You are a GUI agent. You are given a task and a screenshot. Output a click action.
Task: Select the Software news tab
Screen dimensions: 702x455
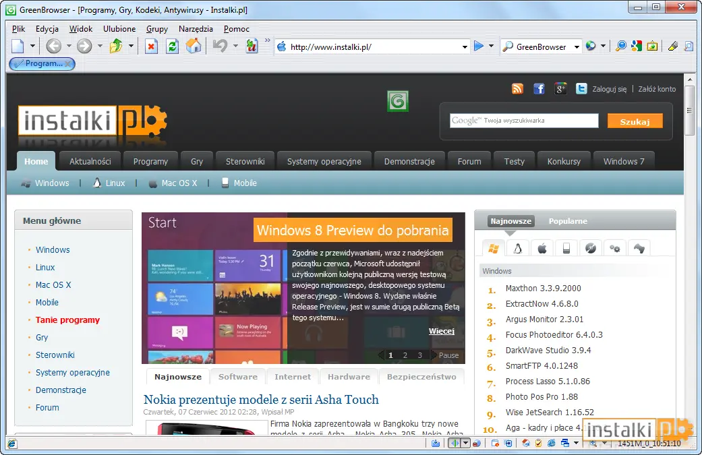(x=238, y=377)
